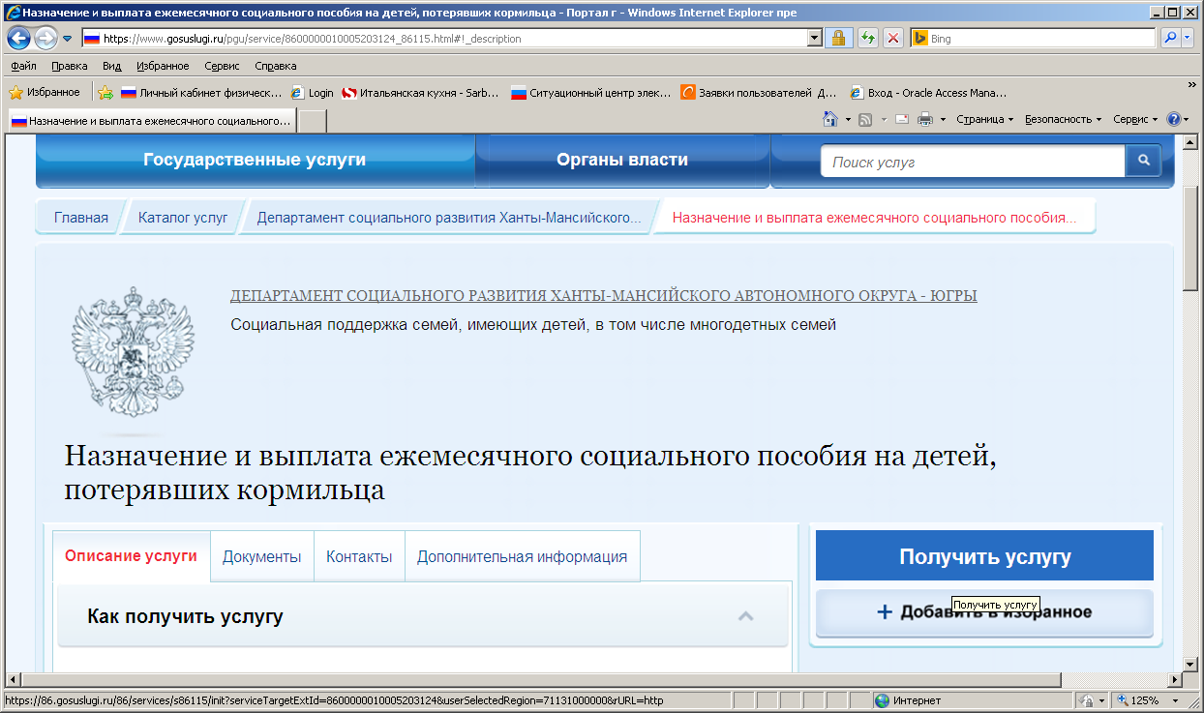Open the Каталог услуг breadcrumb link
The height and width of the screenshot is (713, 1204).
pos(183,218)
